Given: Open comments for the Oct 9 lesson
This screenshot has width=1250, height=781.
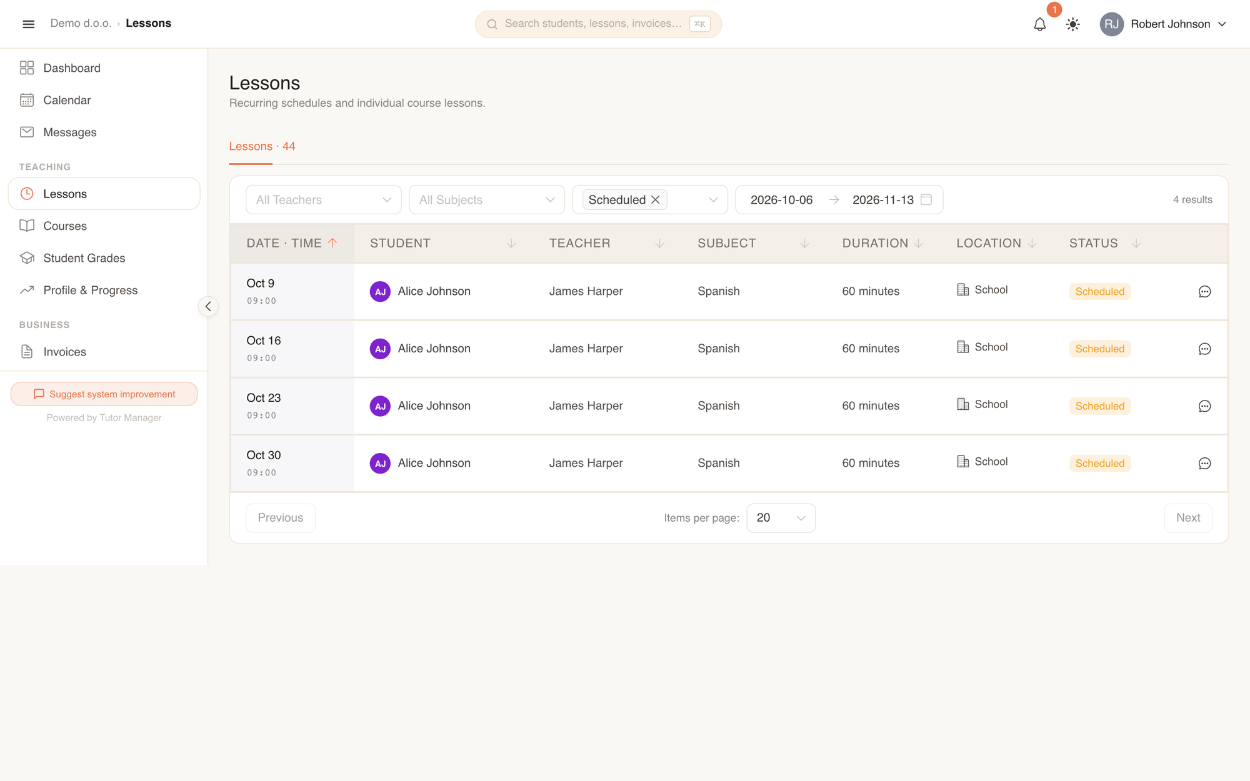Looking at the screenshot, I should (x=1204, y=292).
